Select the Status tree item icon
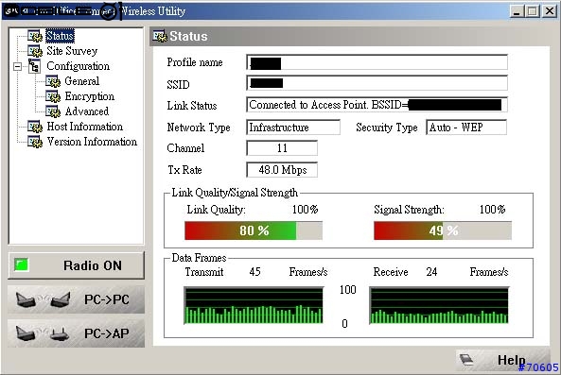561x375 pixels. pyautogui.click(x=35, y=36)
